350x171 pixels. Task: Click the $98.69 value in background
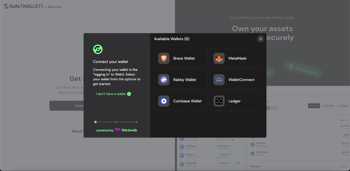click(x=346, y=152)
